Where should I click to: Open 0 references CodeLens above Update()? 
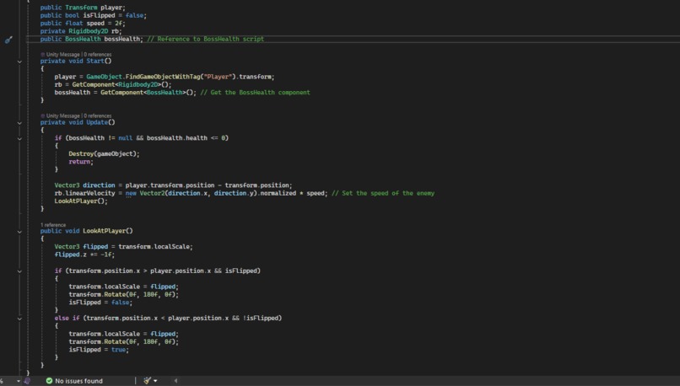click(98, 115)
